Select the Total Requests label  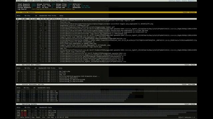click(x=24, y=4)
